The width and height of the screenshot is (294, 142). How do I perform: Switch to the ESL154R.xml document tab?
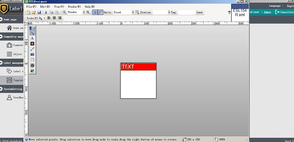pyautogui.click(x=240, y=13)
